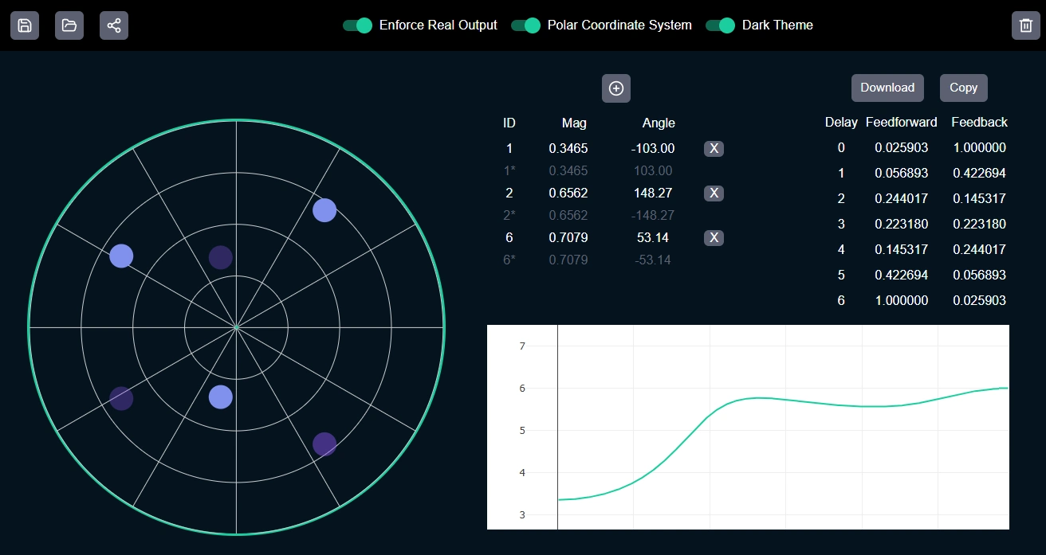
Task: Select the dark marker in the lower-left quadrant
Action: pyautogui.click(x=121, y=400)
